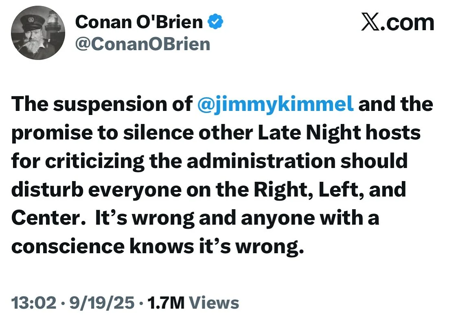Open Conan O'Brien's profile picture
Screen dimensions: 458x327
pyautogui.click(x=38, y=33)
